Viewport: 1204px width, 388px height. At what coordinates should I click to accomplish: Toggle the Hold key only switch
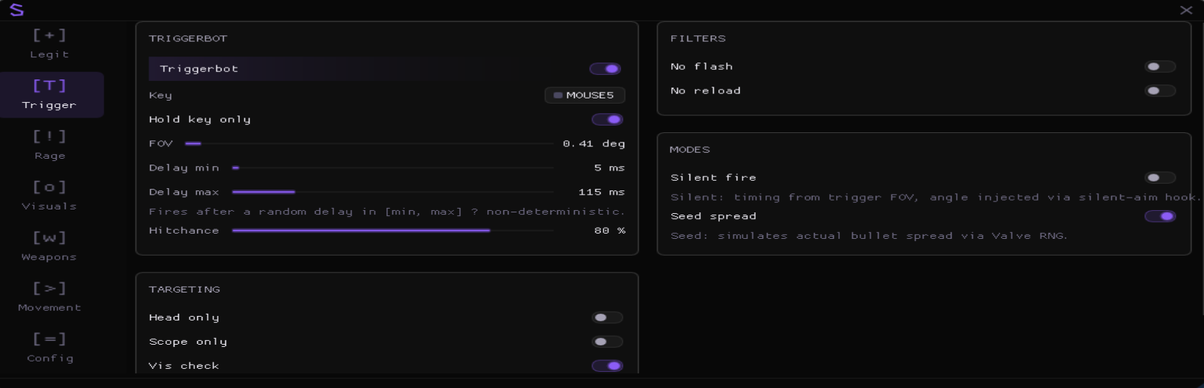[607, 119]
